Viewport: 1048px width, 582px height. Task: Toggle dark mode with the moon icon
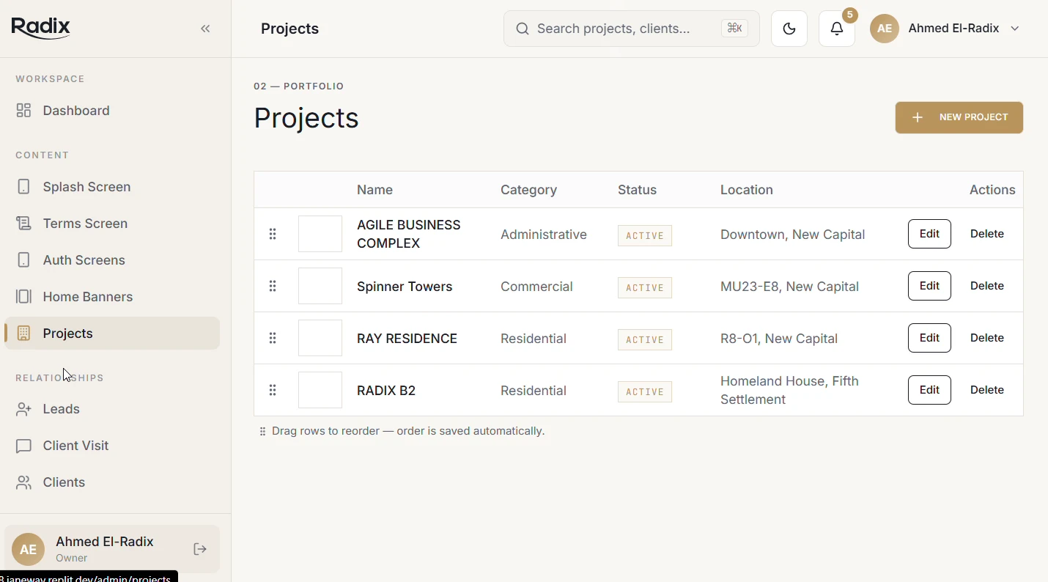tap(789, 29)
